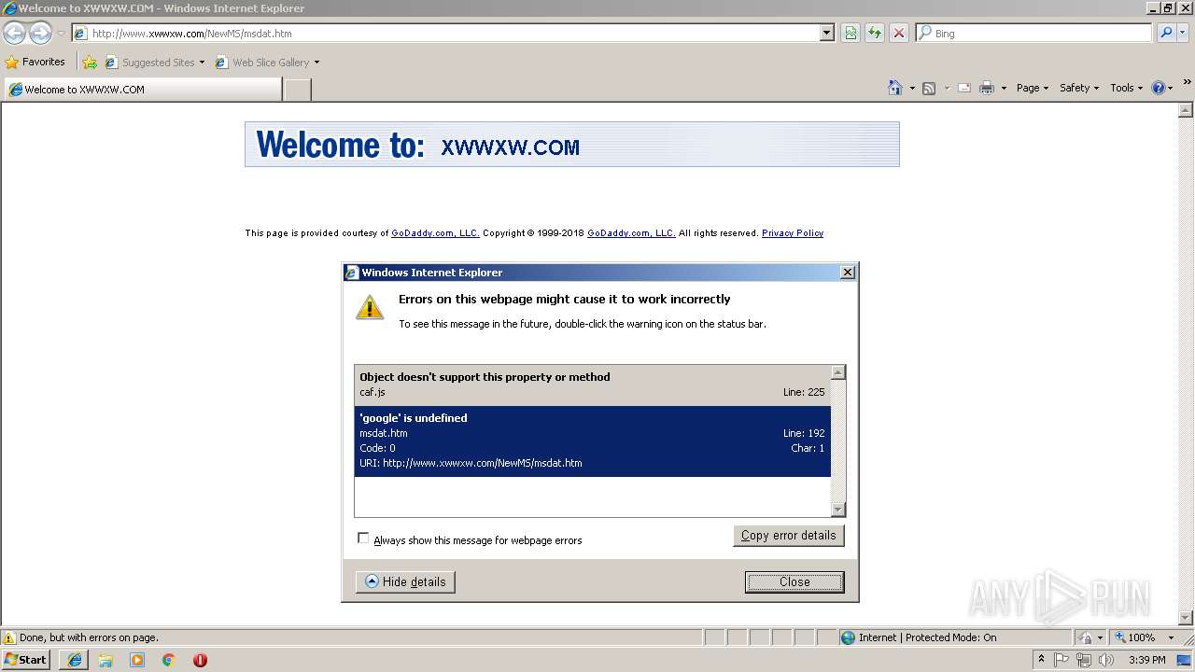Toggle the Compatibility View icon
The width and height of the screenshot is (1195, 672).
point(851,33)
